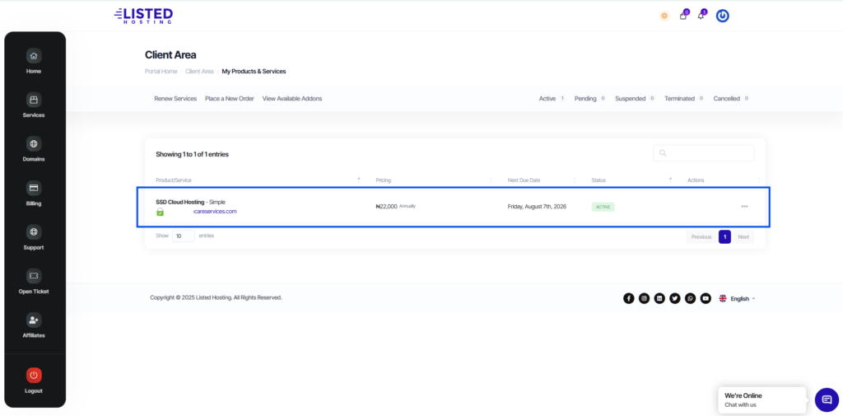Expand the English language dropdown
Viewport: 843px width, 416px height.
click(x=738, y=299)
